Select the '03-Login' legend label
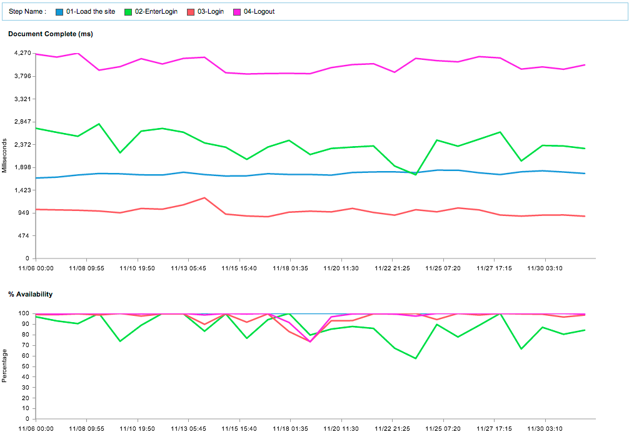The width and height of the screenshot is (629, 442). (x=211, y=12)
